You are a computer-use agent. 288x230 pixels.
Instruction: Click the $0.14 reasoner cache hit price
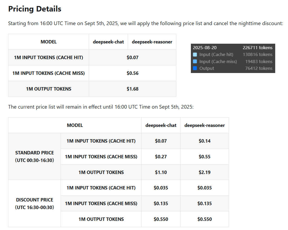[204, 141]
